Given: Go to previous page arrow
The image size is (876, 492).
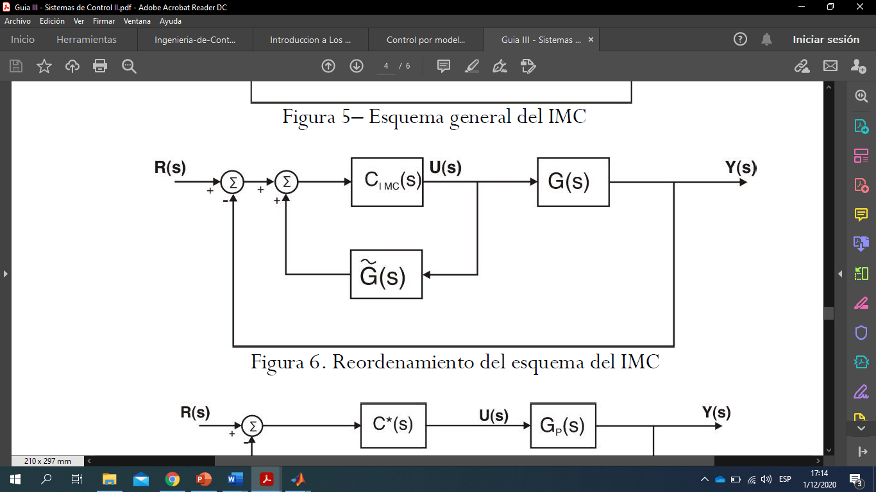Looking at the screenshot, I should click(x=328, y=66).
